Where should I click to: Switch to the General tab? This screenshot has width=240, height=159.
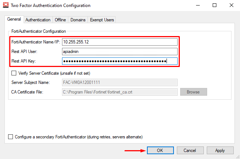click(x=14, y=20)
